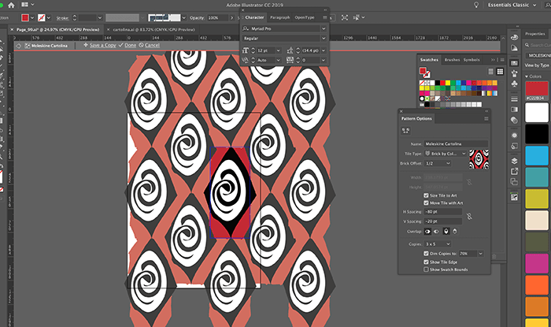The height and width of the screenshot is (327, 551).
Task: Choose Left in Front overlap option
Action: pyautogui.click(x=427, y=232)
